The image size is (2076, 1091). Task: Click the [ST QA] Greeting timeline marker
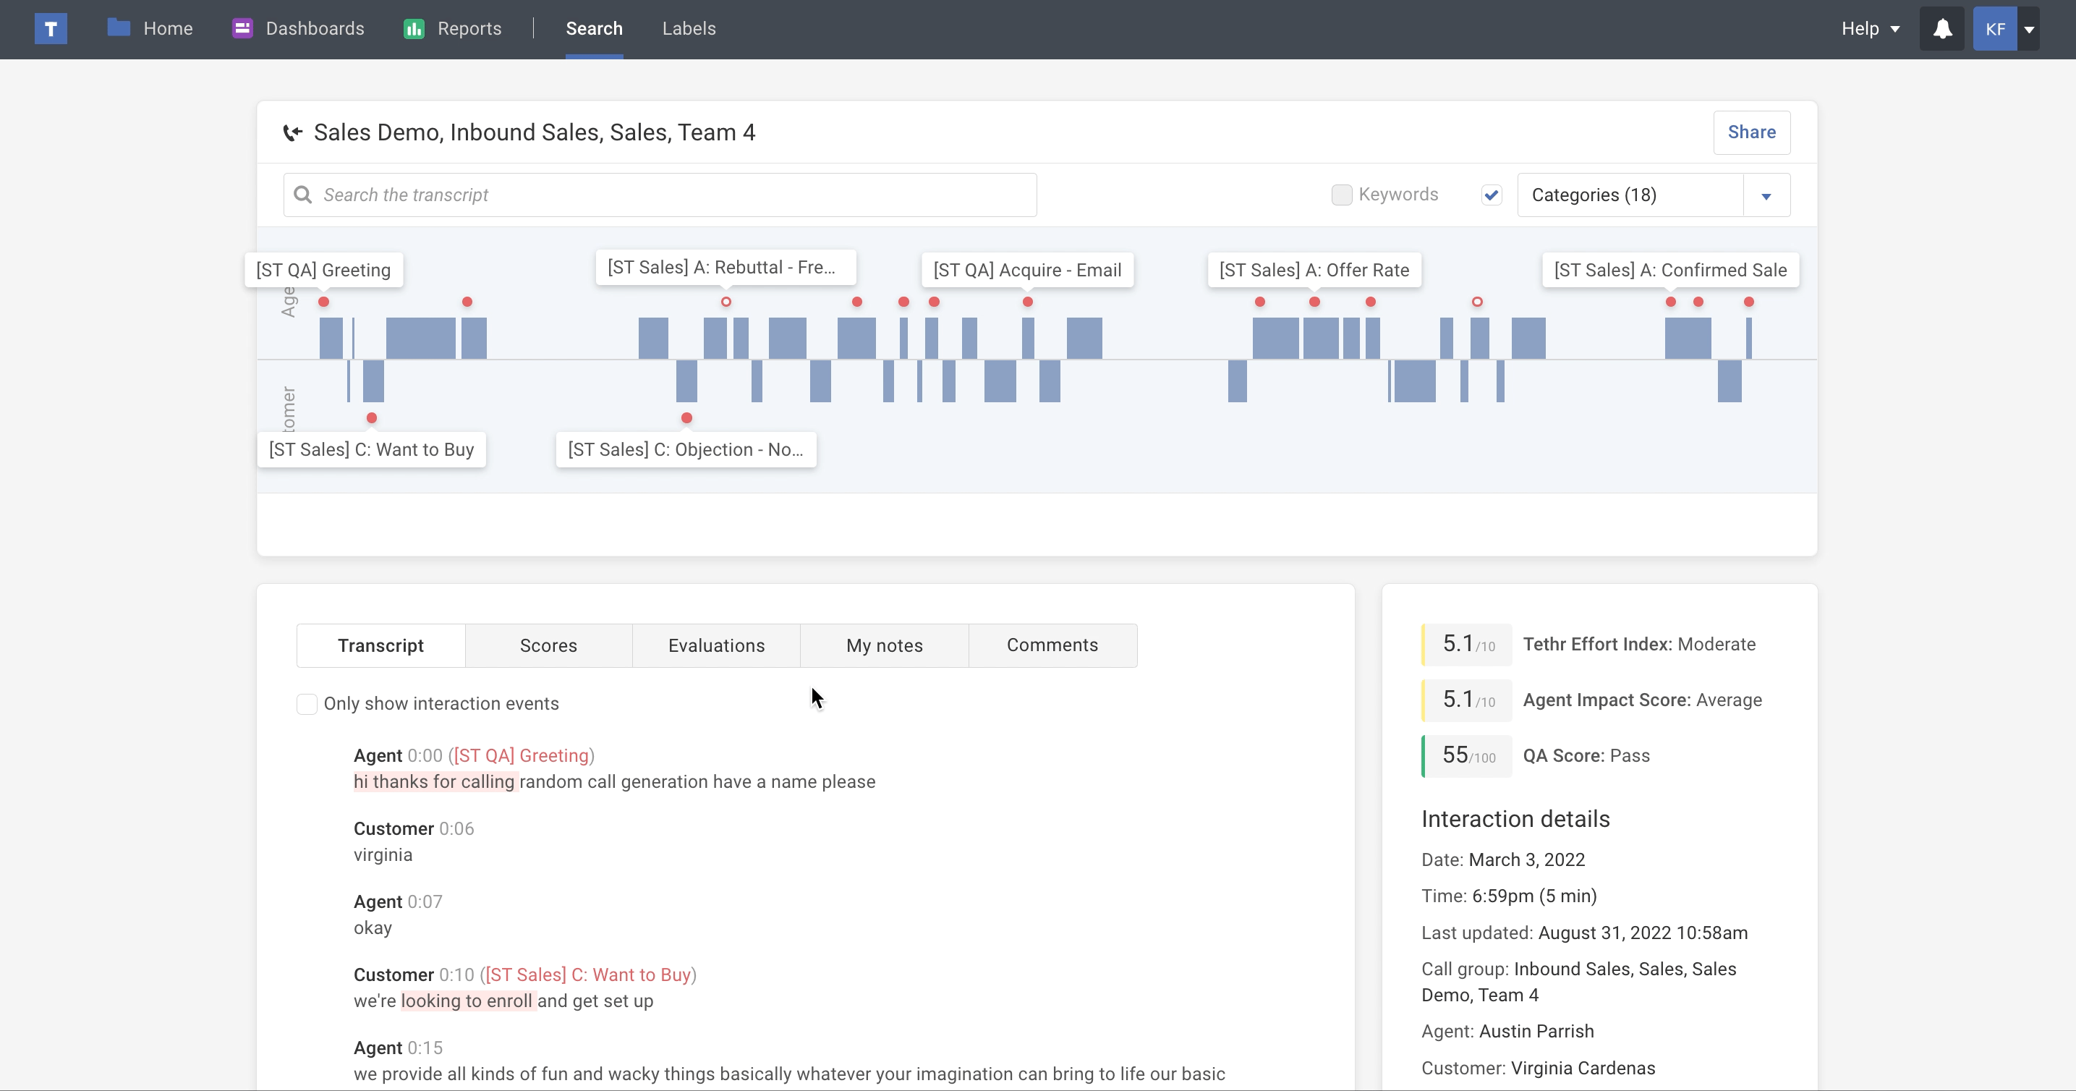(x=323, y=302)
